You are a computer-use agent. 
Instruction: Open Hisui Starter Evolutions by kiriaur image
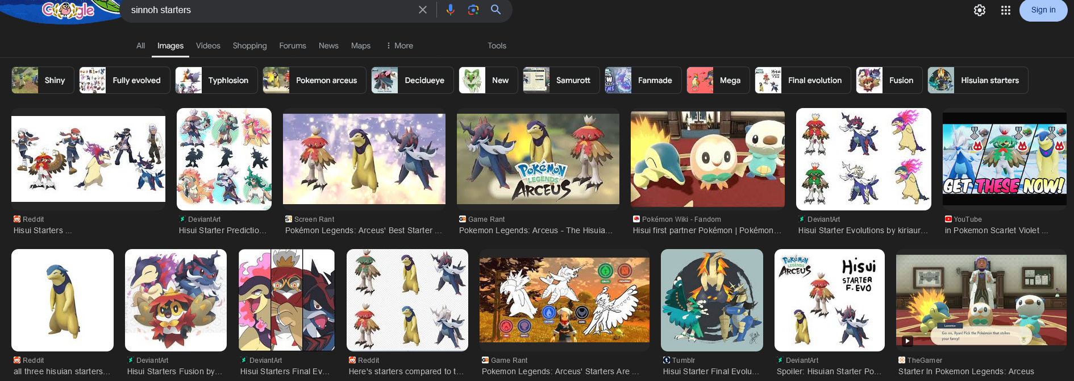[864, 159]
